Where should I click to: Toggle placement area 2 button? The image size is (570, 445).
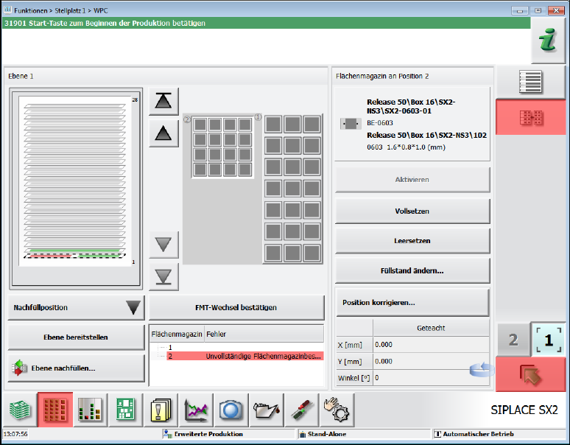pos(513,340)
